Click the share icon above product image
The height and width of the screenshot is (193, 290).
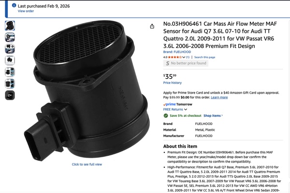152,26
